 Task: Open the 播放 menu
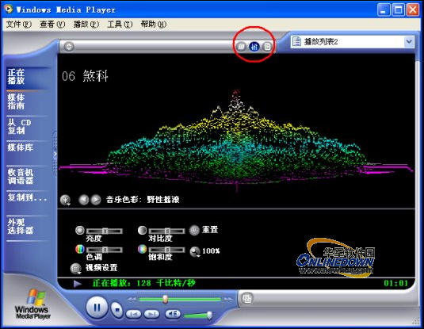[86, 25]
